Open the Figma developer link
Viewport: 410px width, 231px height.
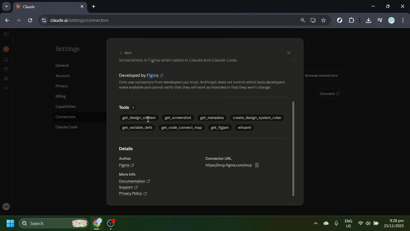pos(155,75)
